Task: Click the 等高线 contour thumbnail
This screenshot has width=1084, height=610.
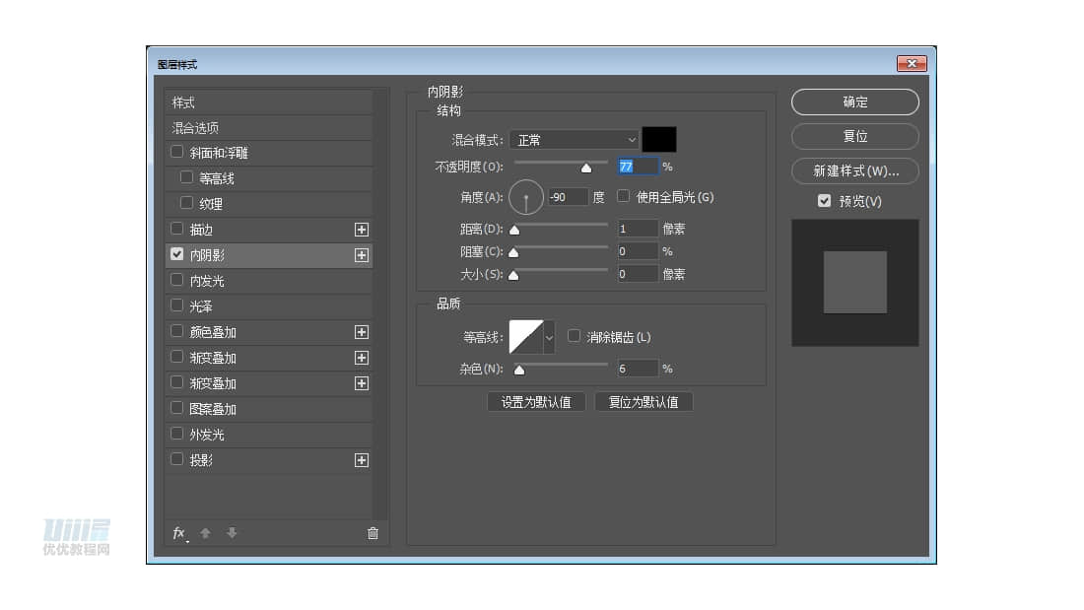Action: click(x=526, y=337)
